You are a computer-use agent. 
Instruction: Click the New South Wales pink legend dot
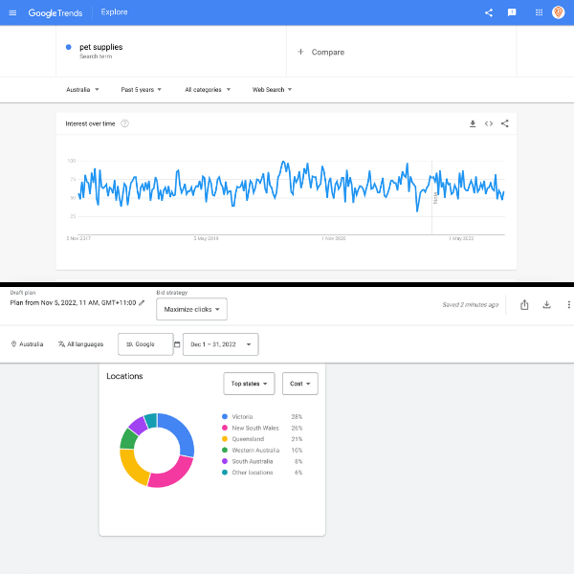click(225, 428)
